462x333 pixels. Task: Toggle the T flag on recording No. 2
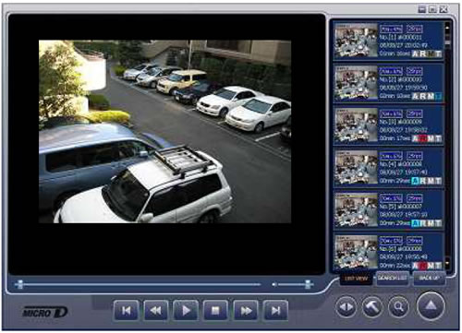[438, 96]
